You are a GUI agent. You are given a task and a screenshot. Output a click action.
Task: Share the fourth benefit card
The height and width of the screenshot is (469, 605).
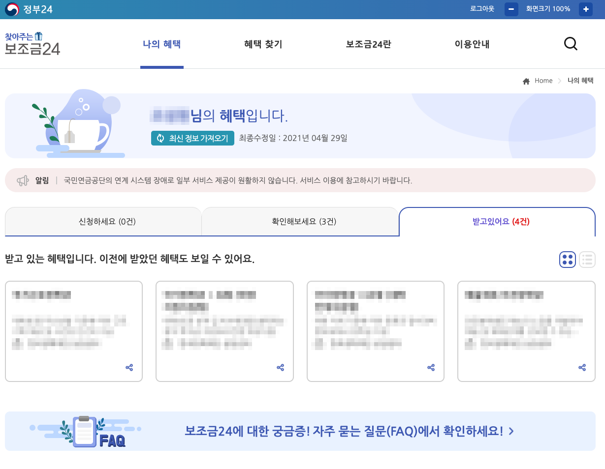tap(582, 367)
